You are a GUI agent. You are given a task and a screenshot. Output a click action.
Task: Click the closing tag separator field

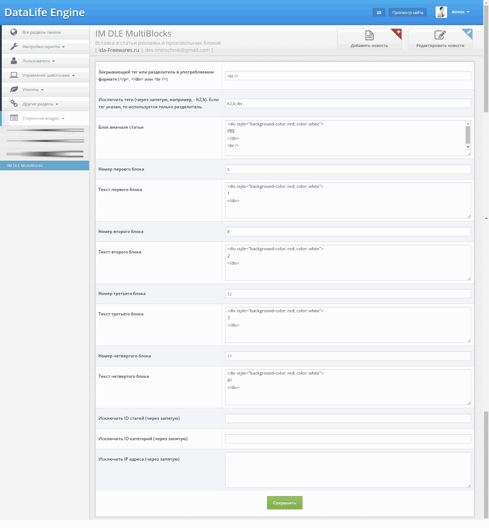348,76
